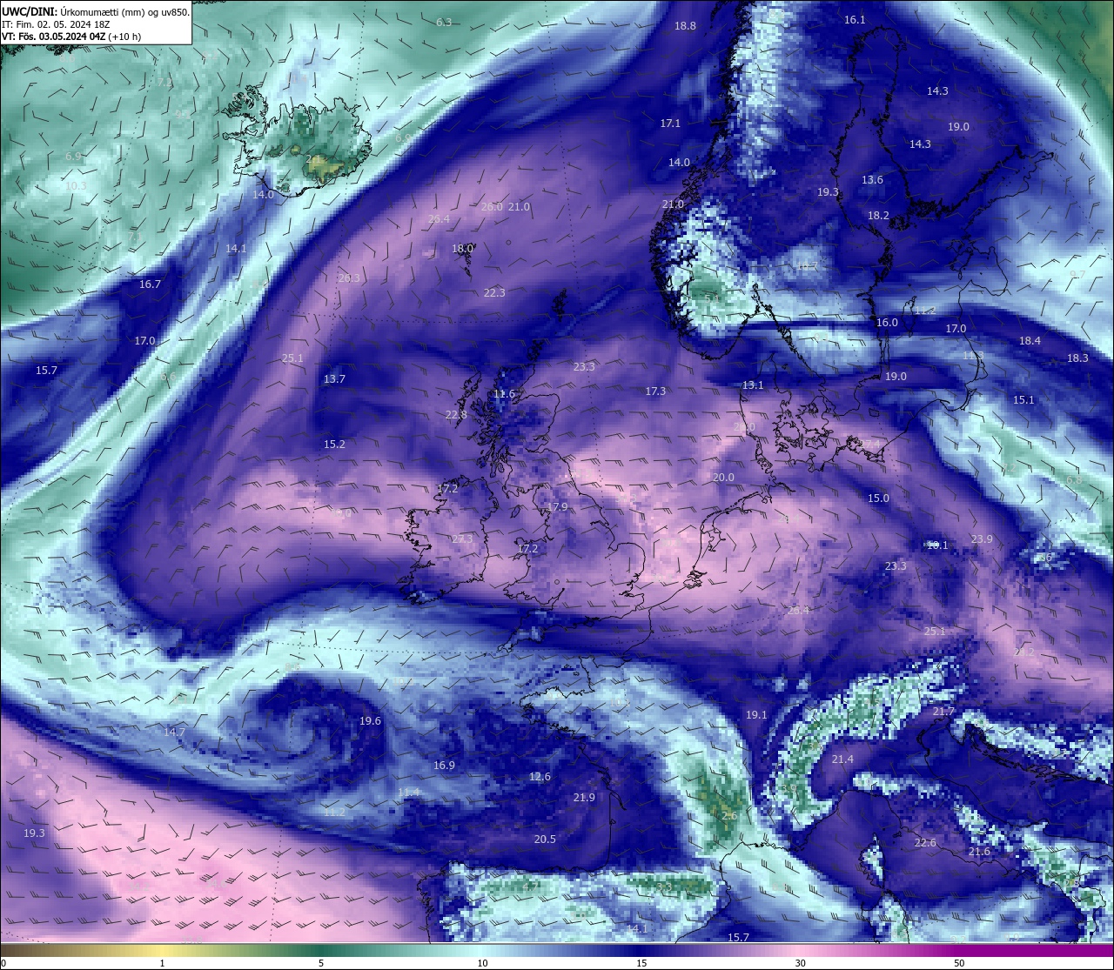Image resolution: width=1114 pixels, height=970 pixels.
Task: Click the color scale label '50'
Action: pyautogui.click(x=958, y=963)
